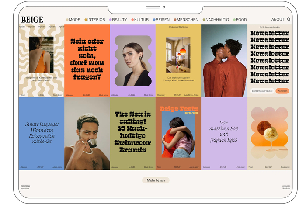Click the BEIGE logo
306x204 pixels.
tap(32, 20)
